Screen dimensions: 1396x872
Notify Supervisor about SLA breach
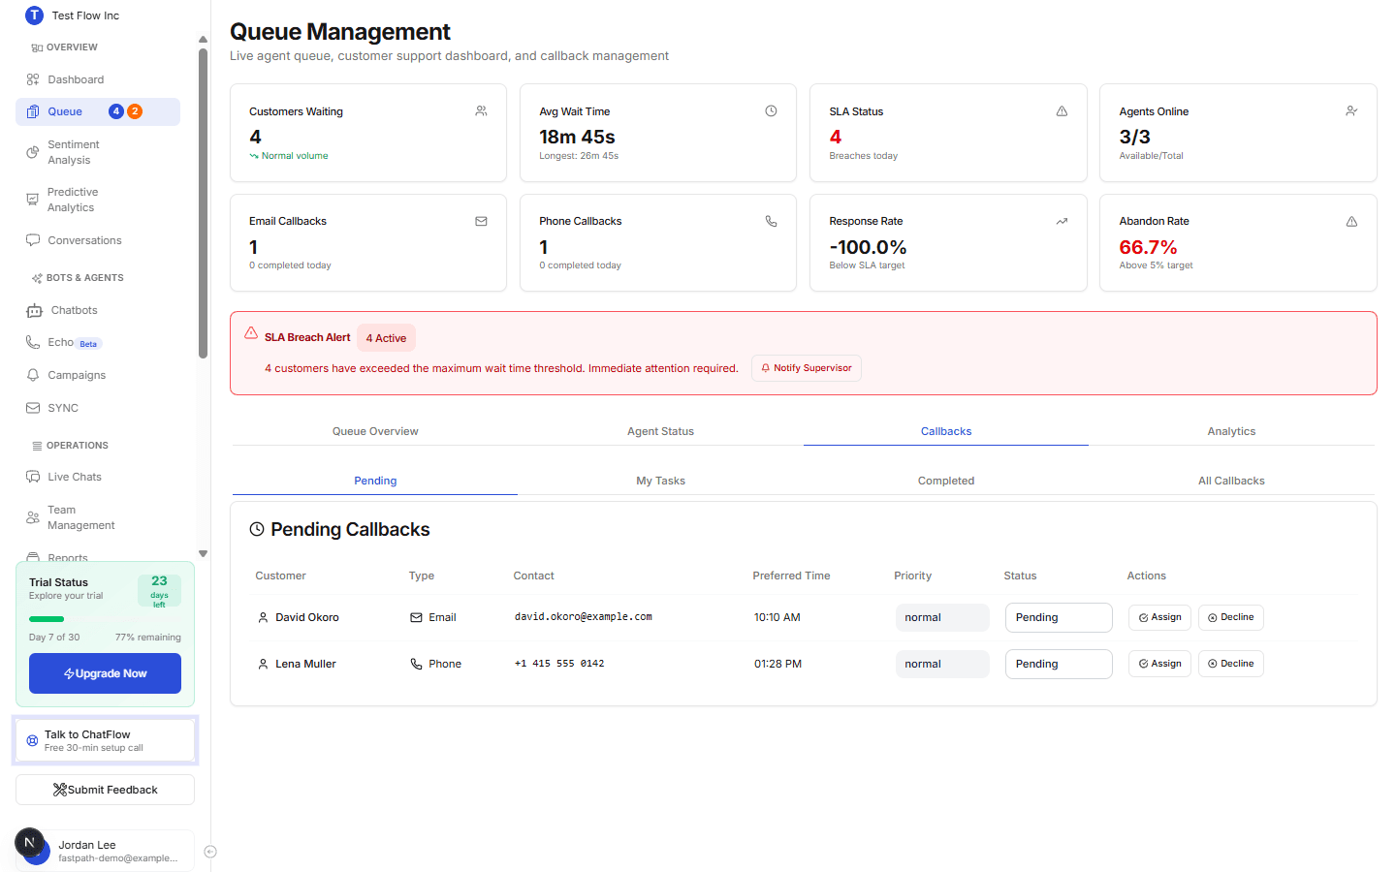click(x=807, y=368)
